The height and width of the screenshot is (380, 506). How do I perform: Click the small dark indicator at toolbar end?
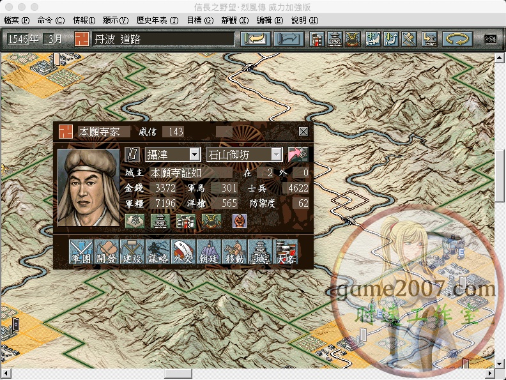(x=490, y=39)
